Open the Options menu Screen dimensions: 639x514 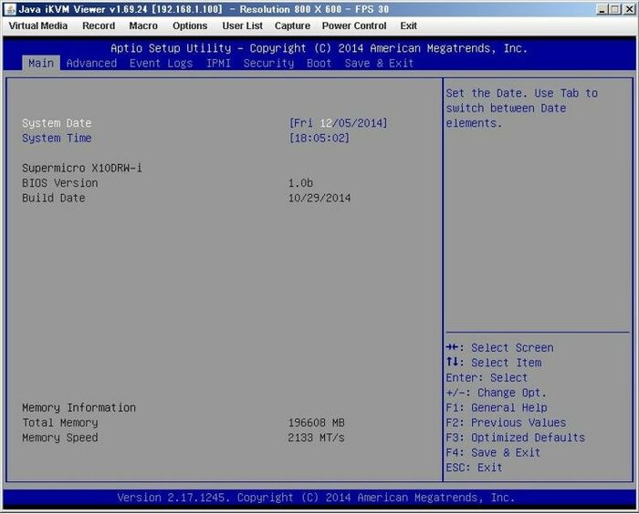pos(190,26)
